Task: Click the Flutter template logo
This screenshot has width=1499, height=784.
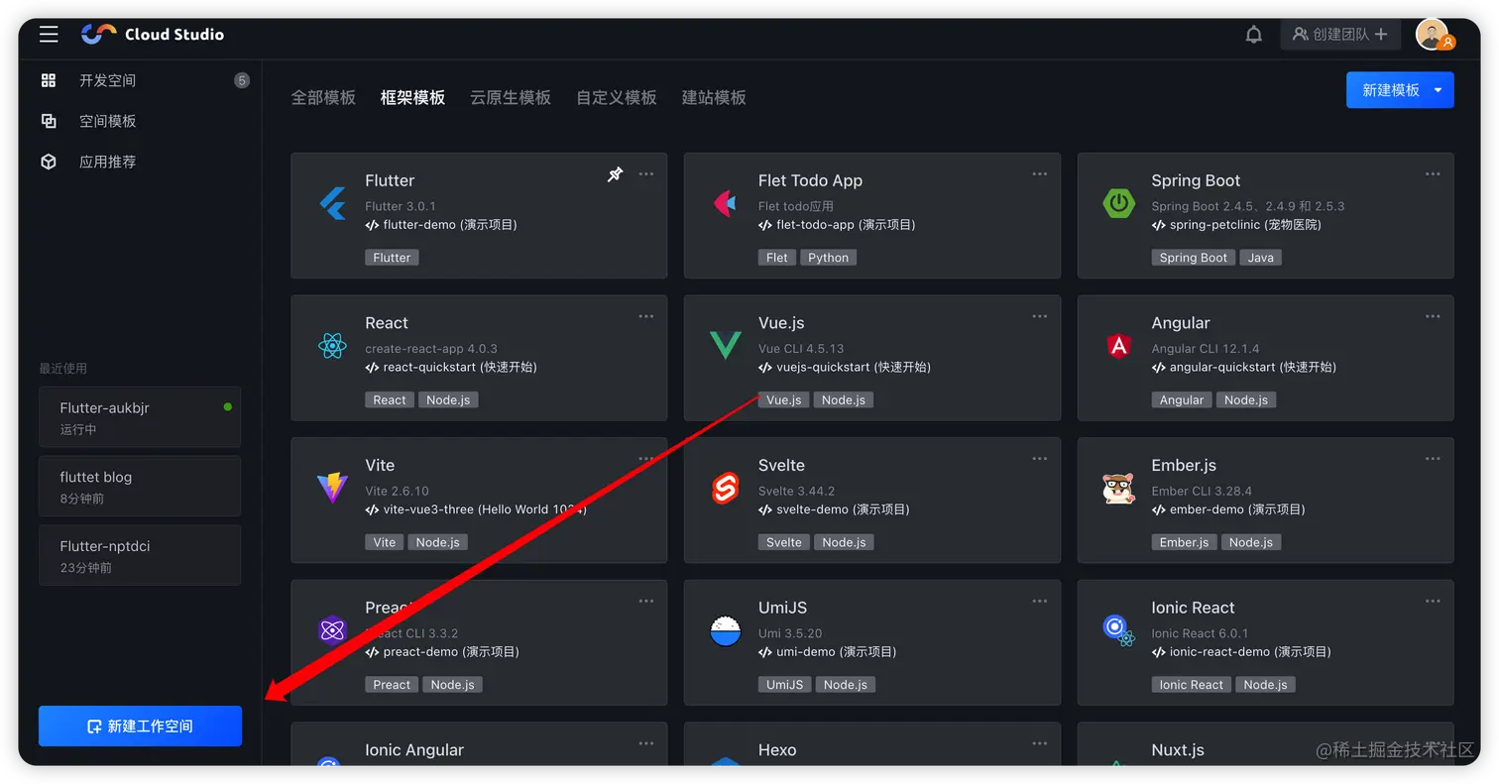Action: [x=333, y=204]
